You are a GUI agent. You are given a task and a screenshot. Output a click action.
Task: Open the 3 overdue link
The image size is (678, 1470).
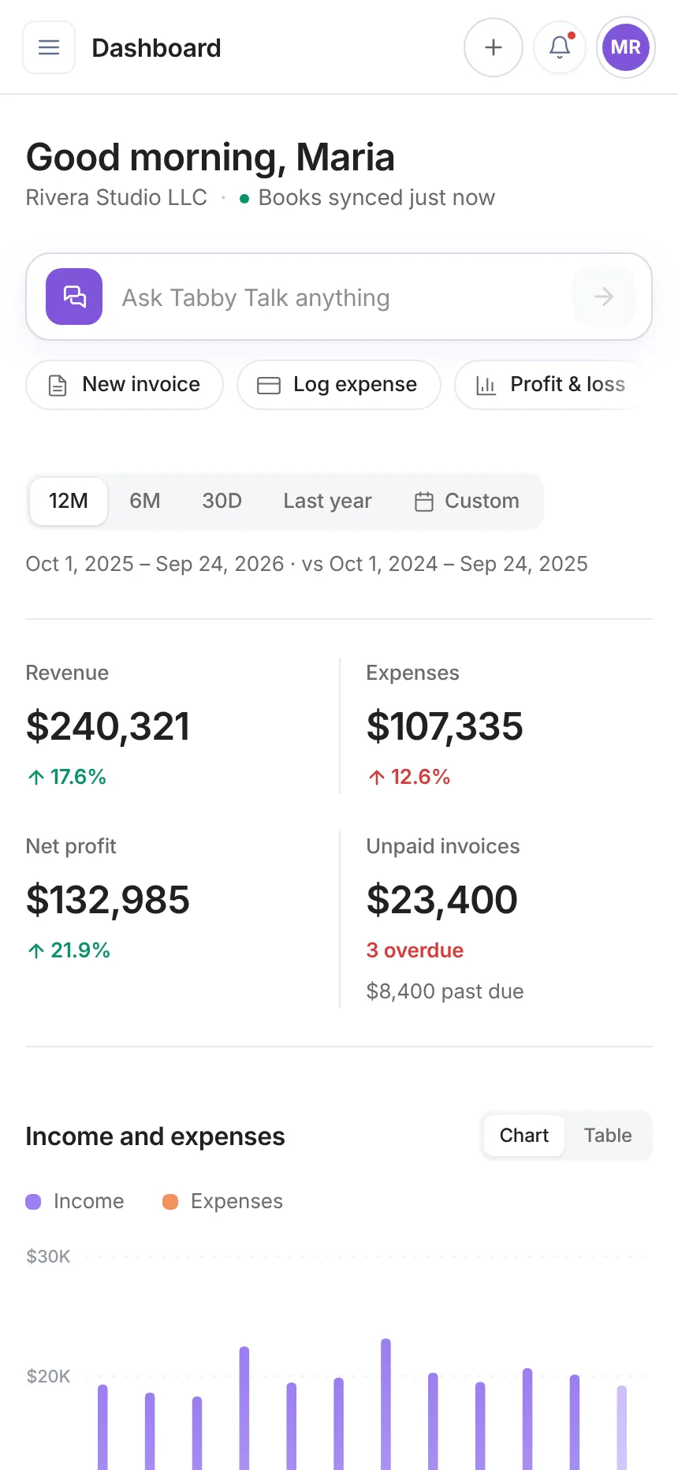[415, 950]
